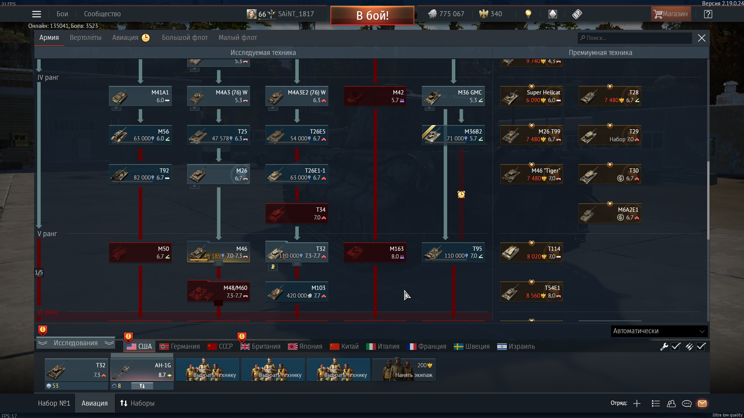The height and width of the screenshot is (418, 744).
Task: Click the alarm clock marker under M36B2
Action: [461, 194]
